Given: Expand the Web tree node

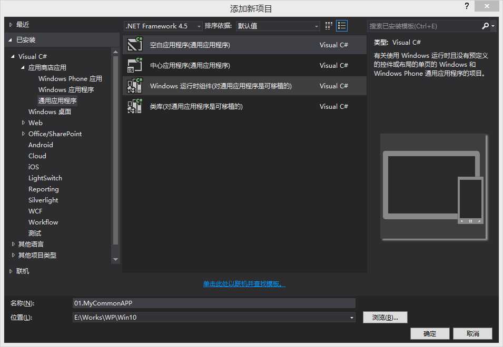Looking at the screenshot, I should [x=23, y=123].
